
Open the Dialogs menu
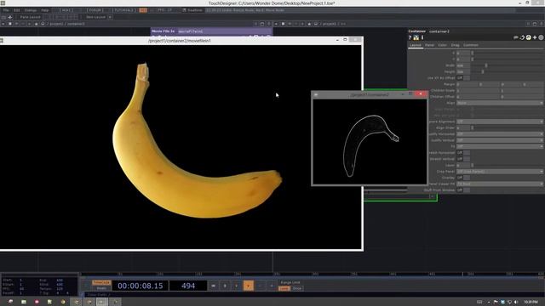click(x=31, y=10)
